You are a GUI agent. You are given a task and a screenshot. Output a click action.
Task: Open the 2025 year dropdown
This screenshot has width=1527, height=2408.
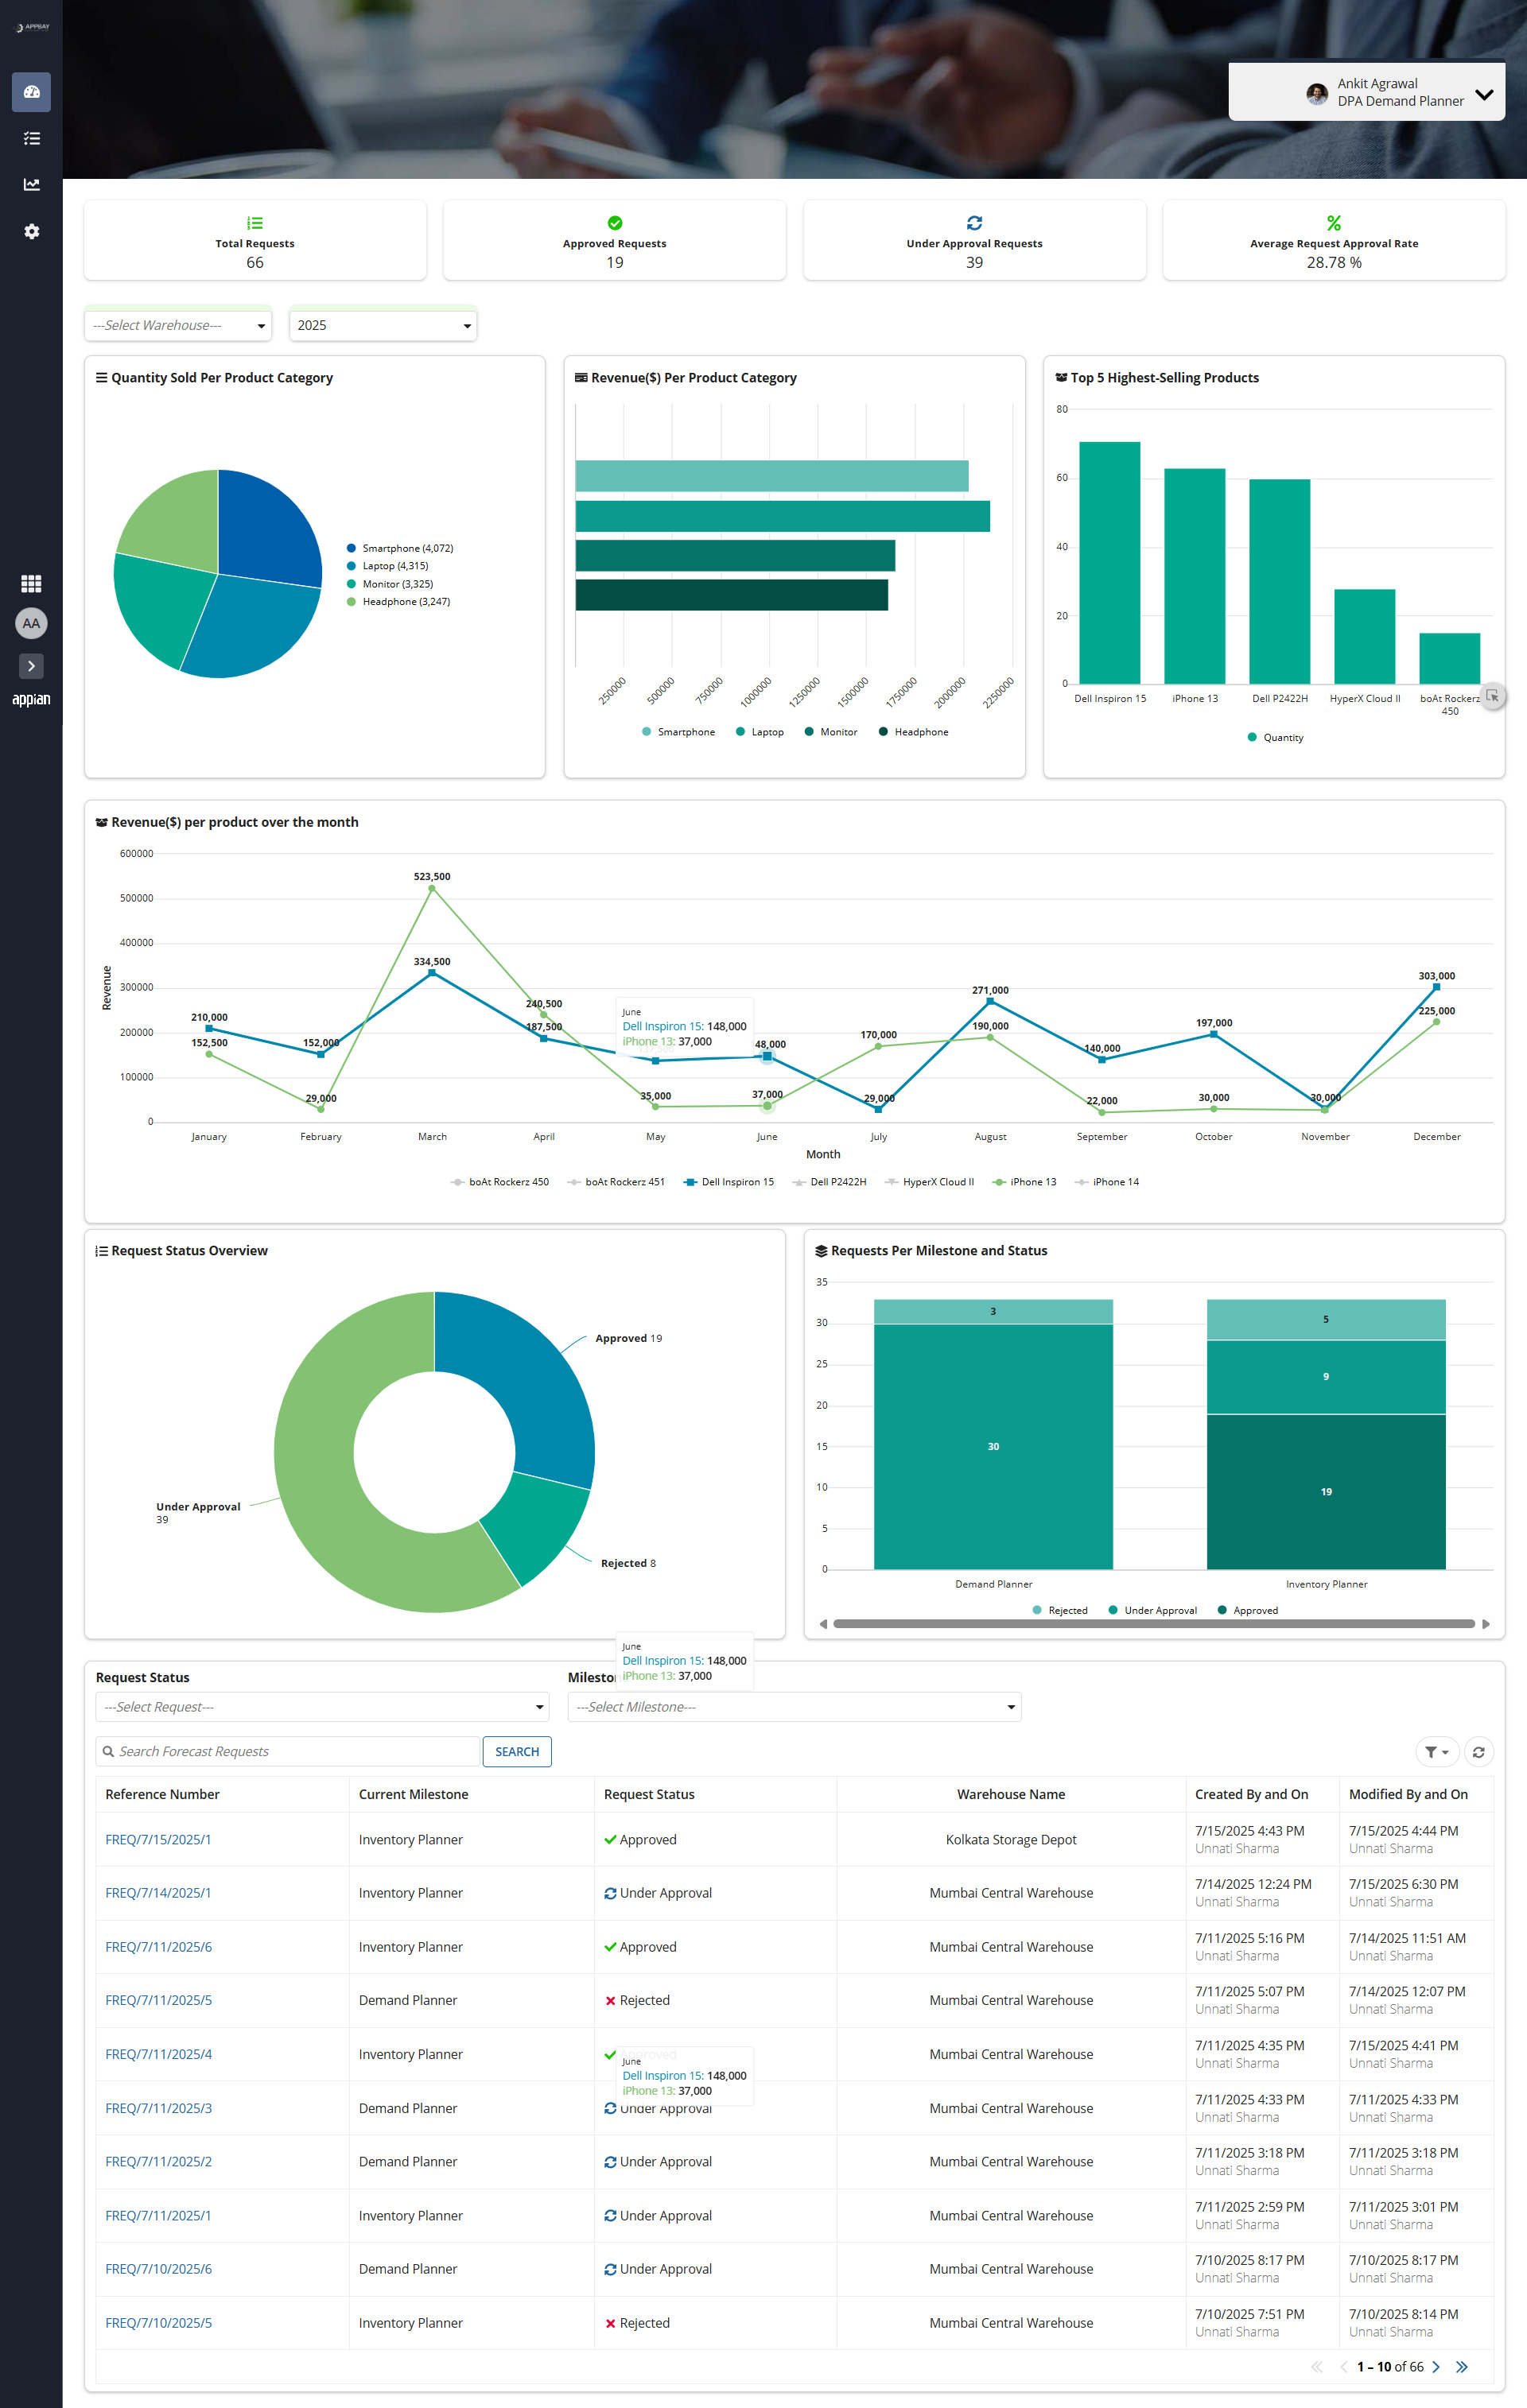383,325
